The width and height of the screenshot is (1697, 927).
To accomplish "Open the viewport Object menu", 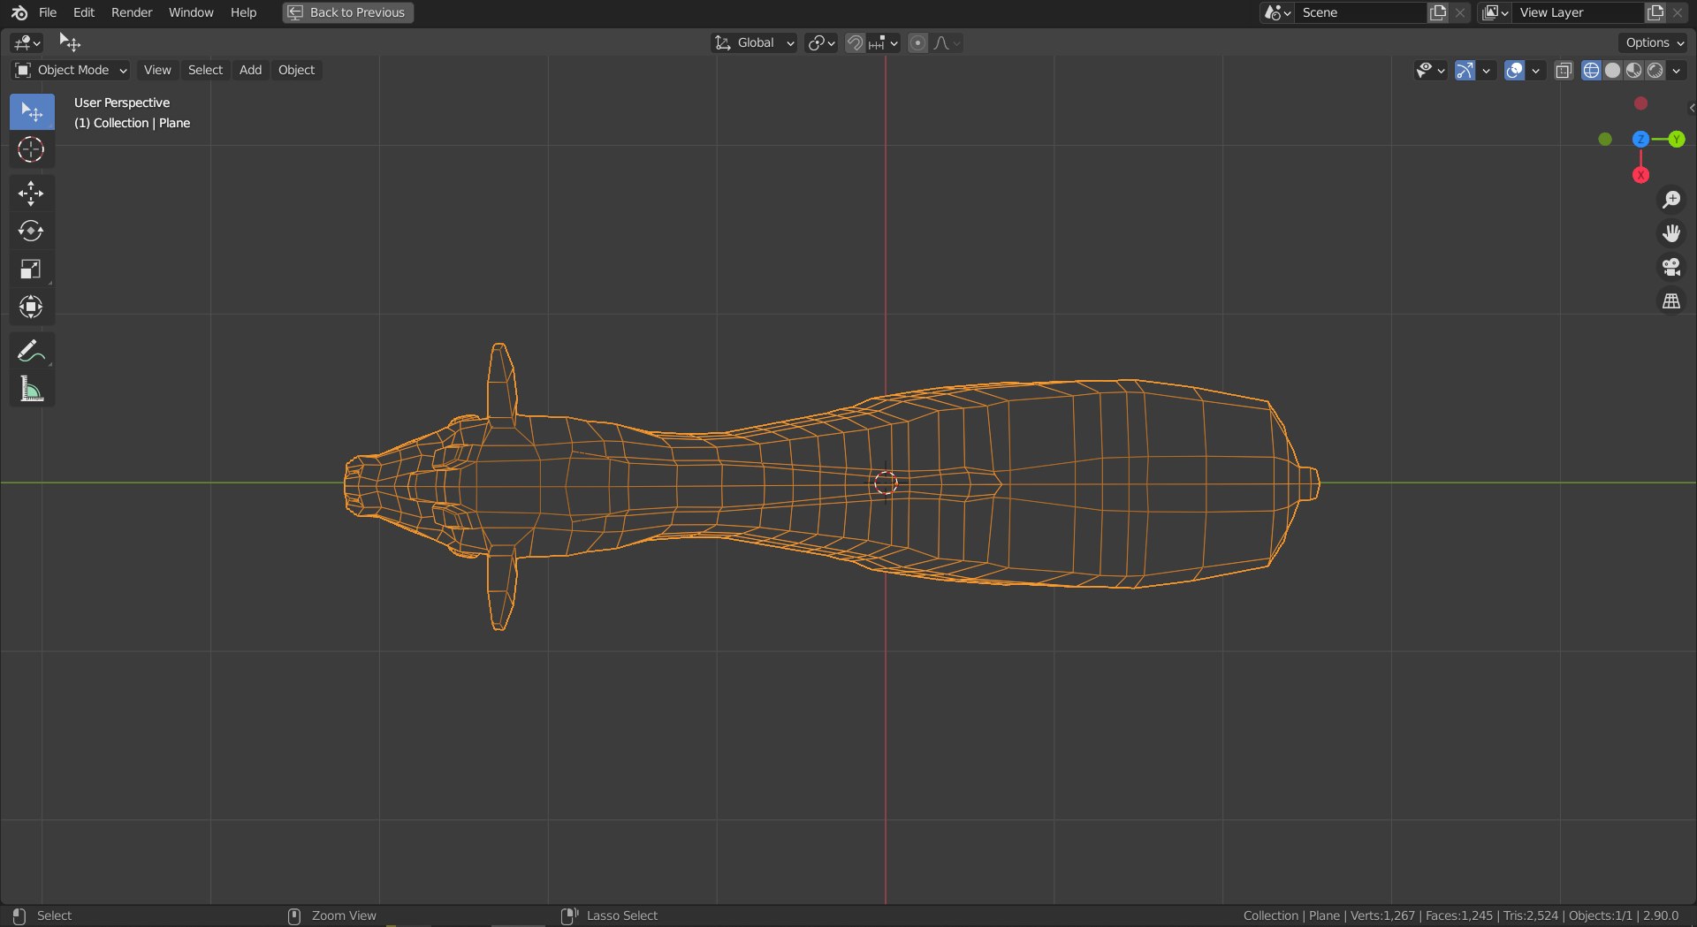I will 296,70.
